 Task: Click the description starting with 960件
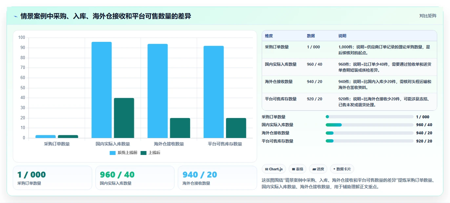(x=384, y=67)
